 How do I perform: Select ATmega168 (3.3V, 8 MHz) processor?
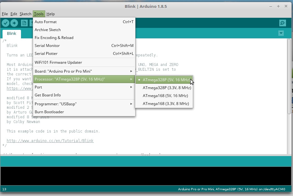click(166, 104)
